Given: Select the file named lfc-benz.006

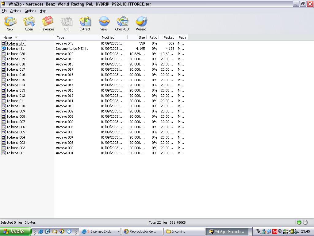Looking at the screenshot, I should pos(16,127).
